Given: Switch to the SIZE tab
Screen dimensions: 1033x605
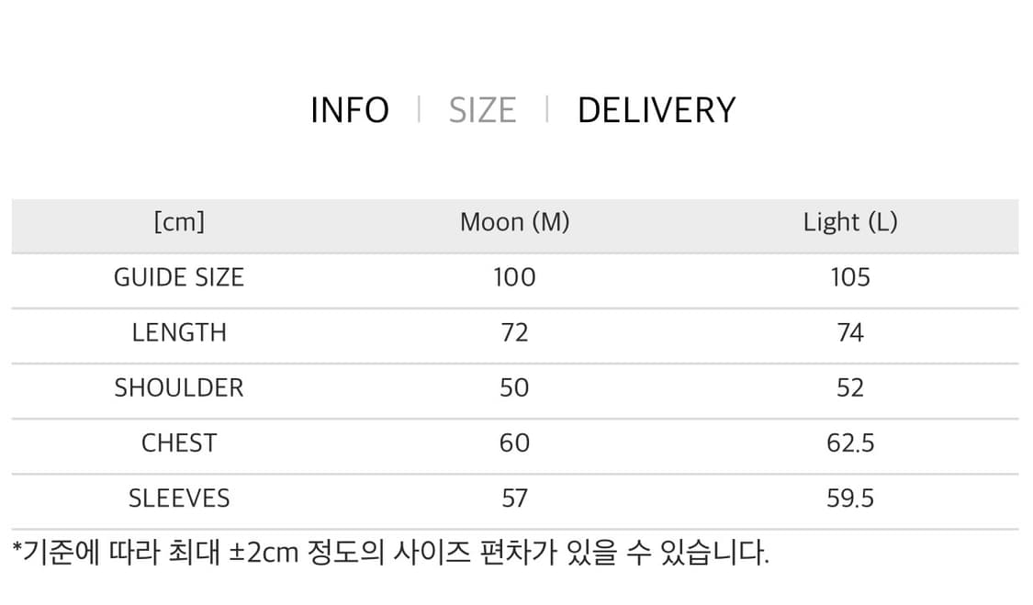Looking at the screenshot, I should (482, 110).
